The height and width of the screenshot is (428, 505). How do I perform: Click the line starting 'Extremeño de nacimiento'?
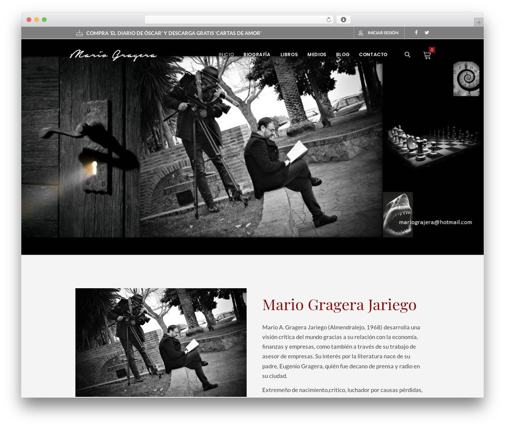click(x=342, y=390)
